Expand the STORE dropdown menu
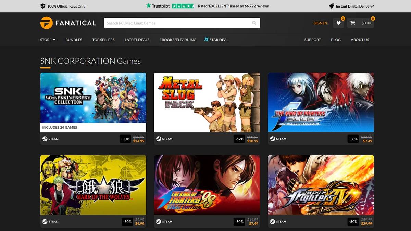The height and width of the screenshot is (231, 411). [47, 40]
